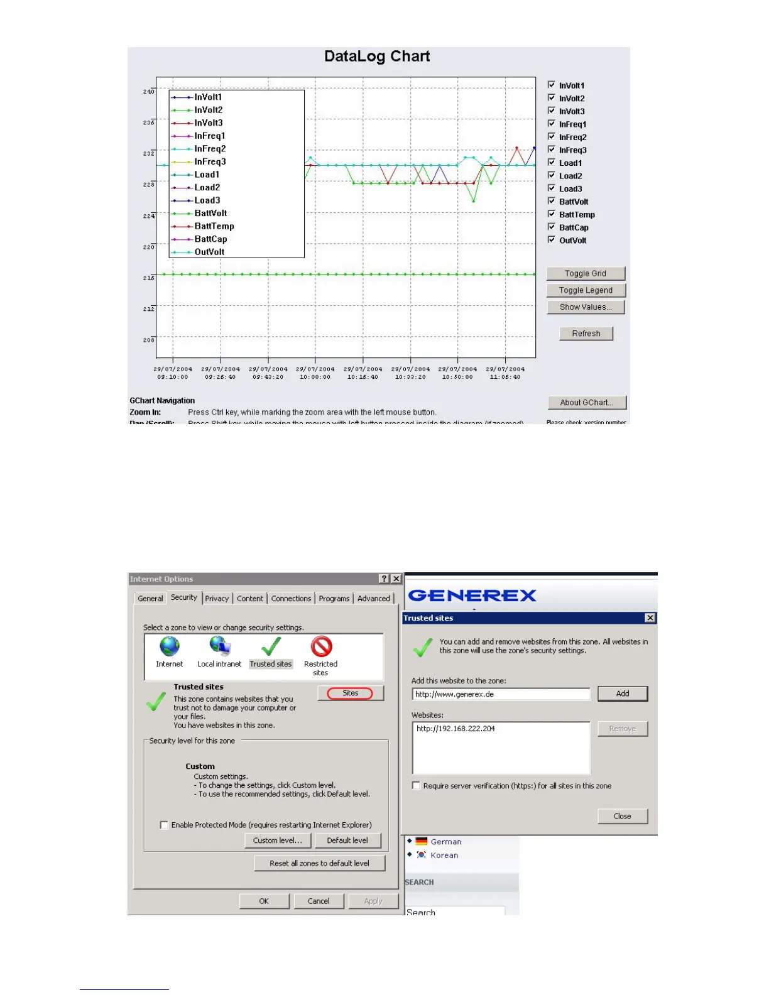Click the Sites button
Viewport: 769px width, 995px height.
[x=351, y=693]
